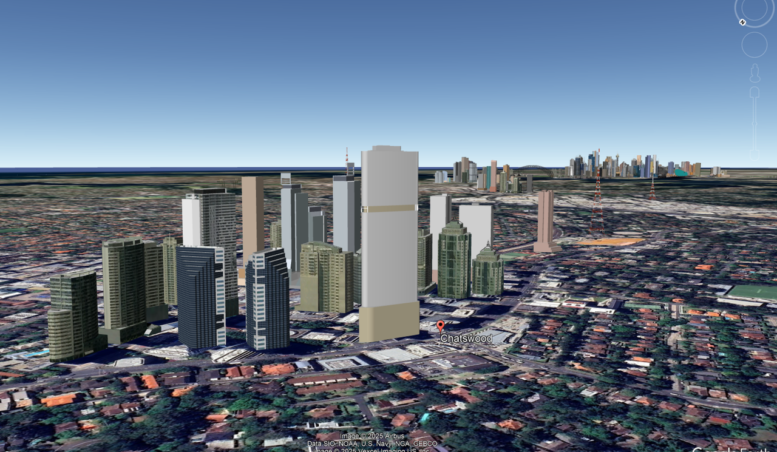This screenshot has width=777, height=452.
Task: Click the move joystick circle below compass
Action: [755, 44]
